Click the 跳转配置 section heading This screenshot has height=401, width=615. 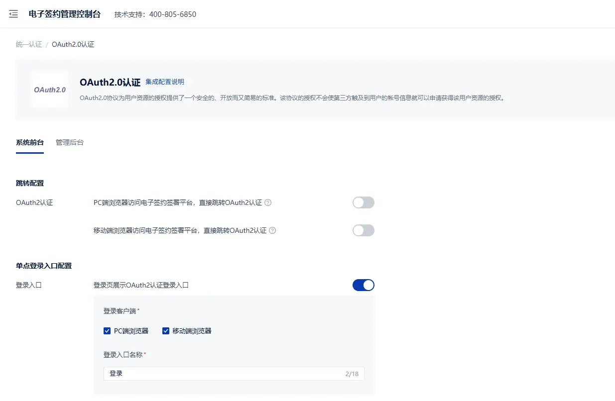click(30, 183)
